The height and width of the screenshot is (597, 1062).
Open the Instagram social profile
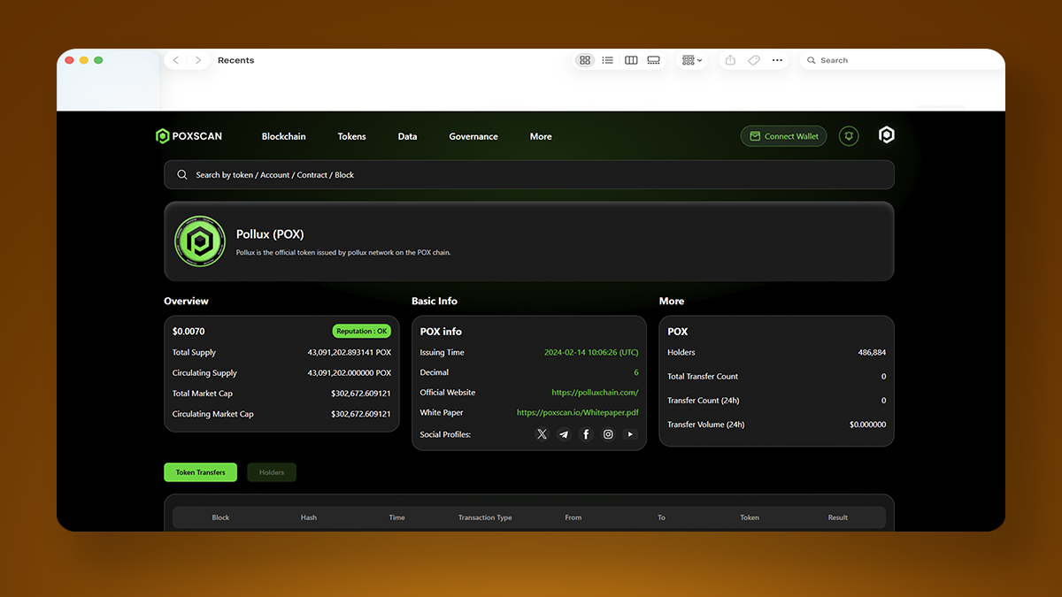click(608, 434)
